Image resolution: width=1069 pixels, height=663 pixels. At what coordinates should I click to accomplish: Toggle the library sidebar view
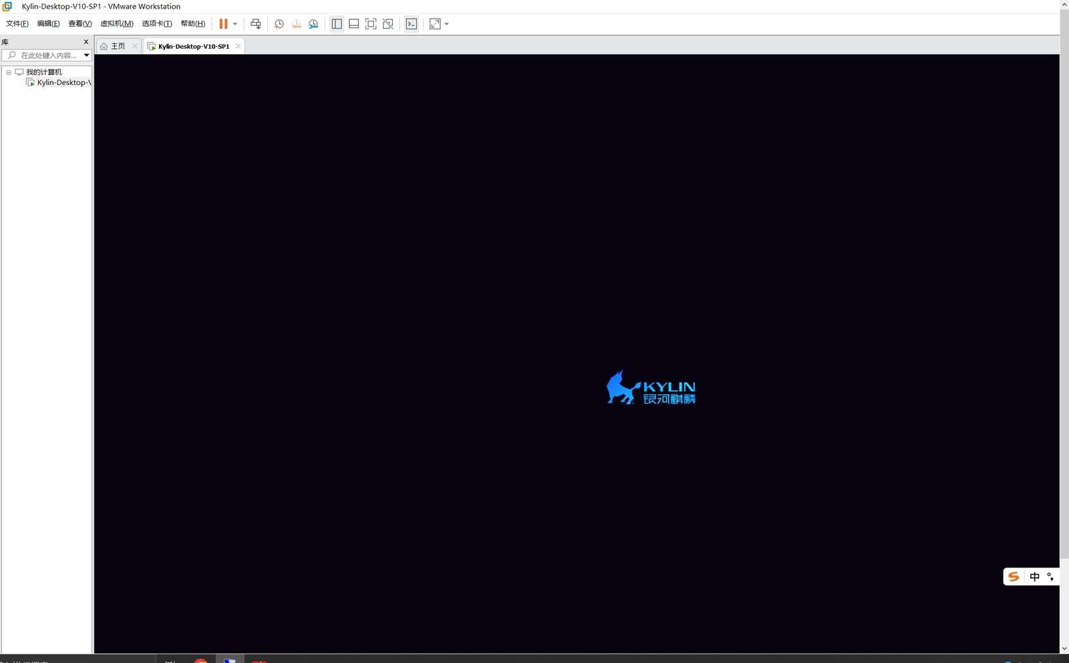click(337, 23)
